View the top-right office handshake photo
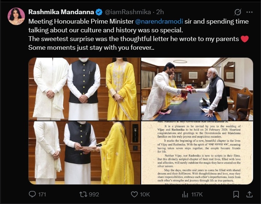Screen dimensions: 261x204 click(x=197, y=89)
